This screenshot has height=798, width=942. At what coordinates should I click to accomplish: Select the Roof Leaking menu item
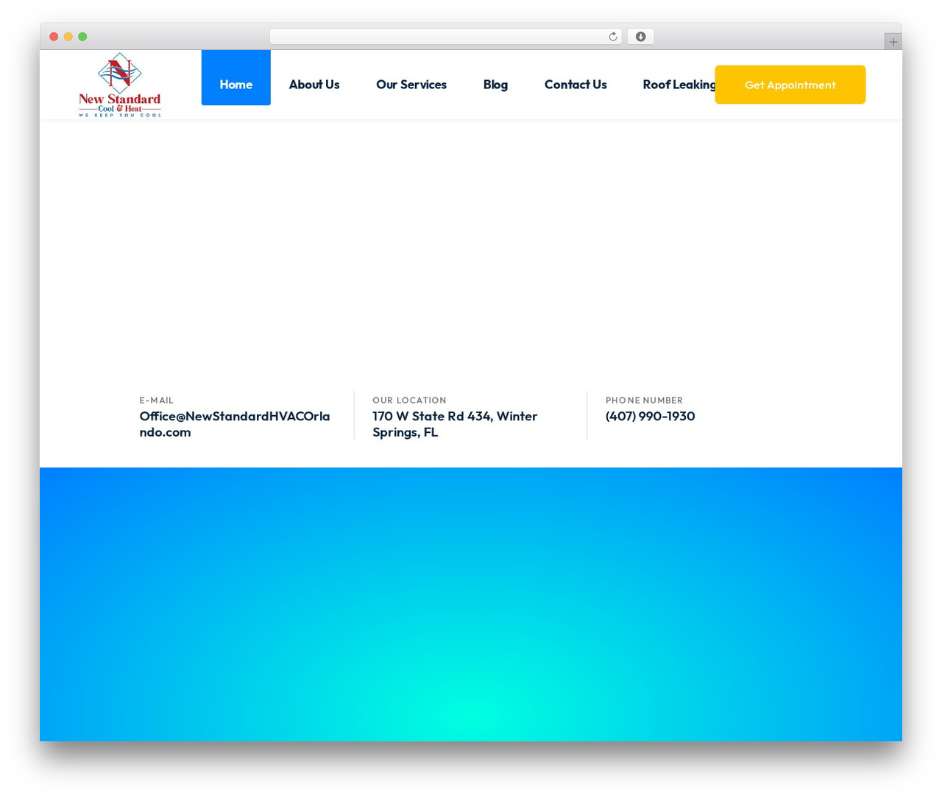pos(679,85)
